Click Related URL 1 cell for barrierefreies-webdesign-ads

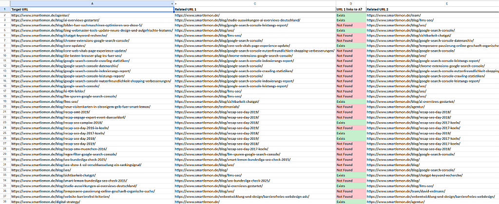(x=255, y=196)
